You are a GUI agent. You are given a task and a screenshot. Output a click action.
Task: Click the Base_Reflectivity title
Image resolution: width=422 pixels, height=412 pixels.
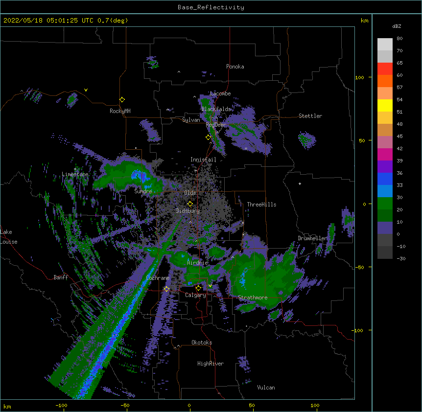(x=211, y=7)
